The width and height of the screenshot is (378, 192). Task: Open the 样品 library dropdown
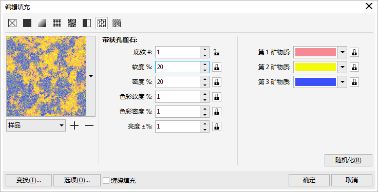[x=36, y=125]
